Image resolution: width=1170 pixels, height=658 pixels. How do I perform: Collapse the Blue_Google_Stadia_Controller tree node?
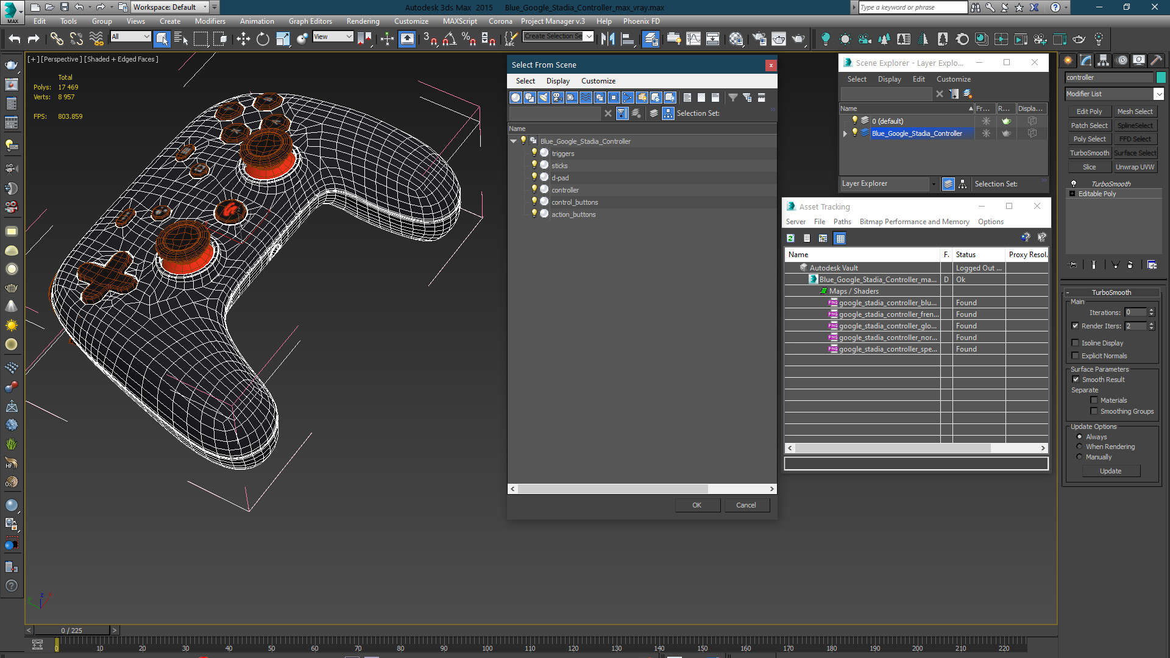[x=513, y=141]
